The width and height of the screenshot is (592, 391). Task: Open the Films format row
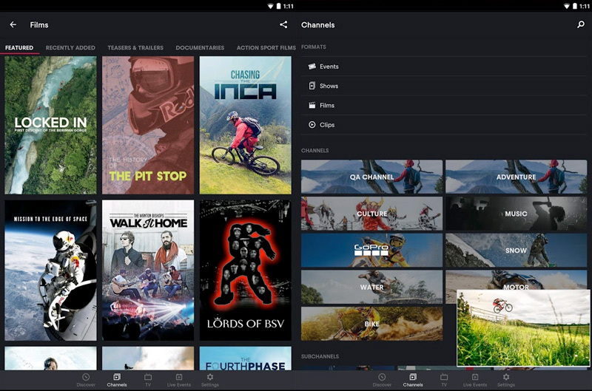(444, 106)
